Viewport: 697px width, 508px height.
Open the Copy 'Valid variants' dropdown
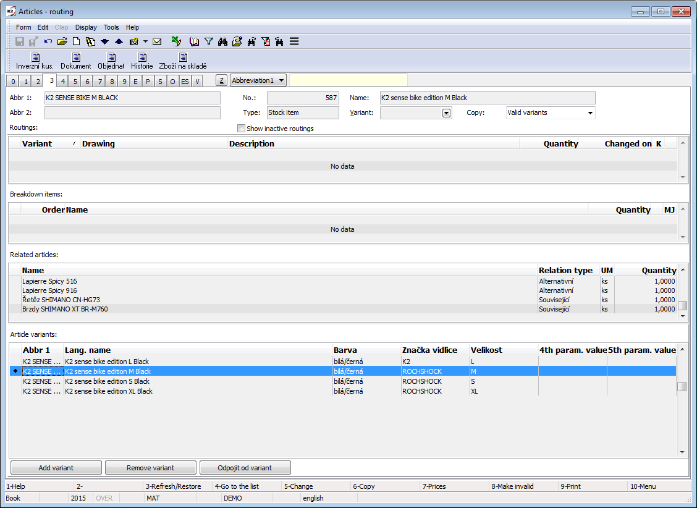click(590, 113)
